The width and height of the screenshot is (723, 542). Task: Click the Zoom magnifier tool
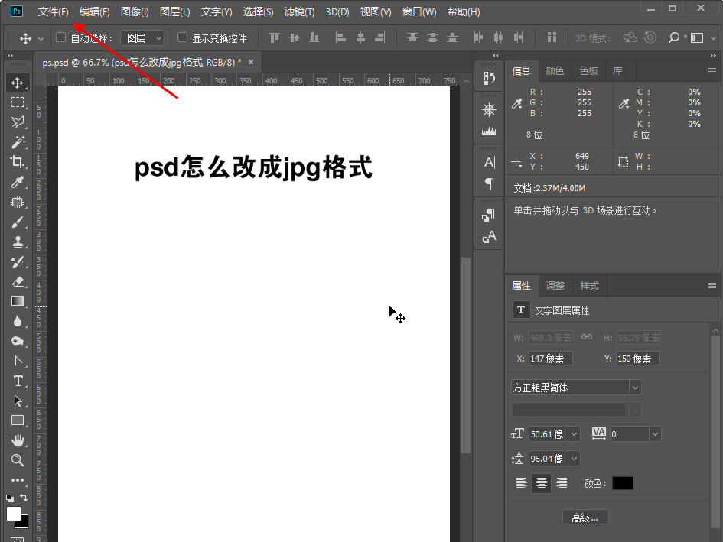18,460
